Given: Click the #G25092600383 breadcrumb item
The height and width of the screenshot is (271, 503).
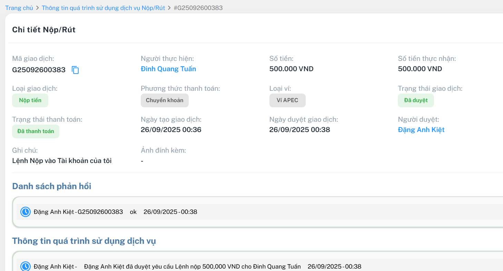Looking at the screenshot, I should point(198,8).
